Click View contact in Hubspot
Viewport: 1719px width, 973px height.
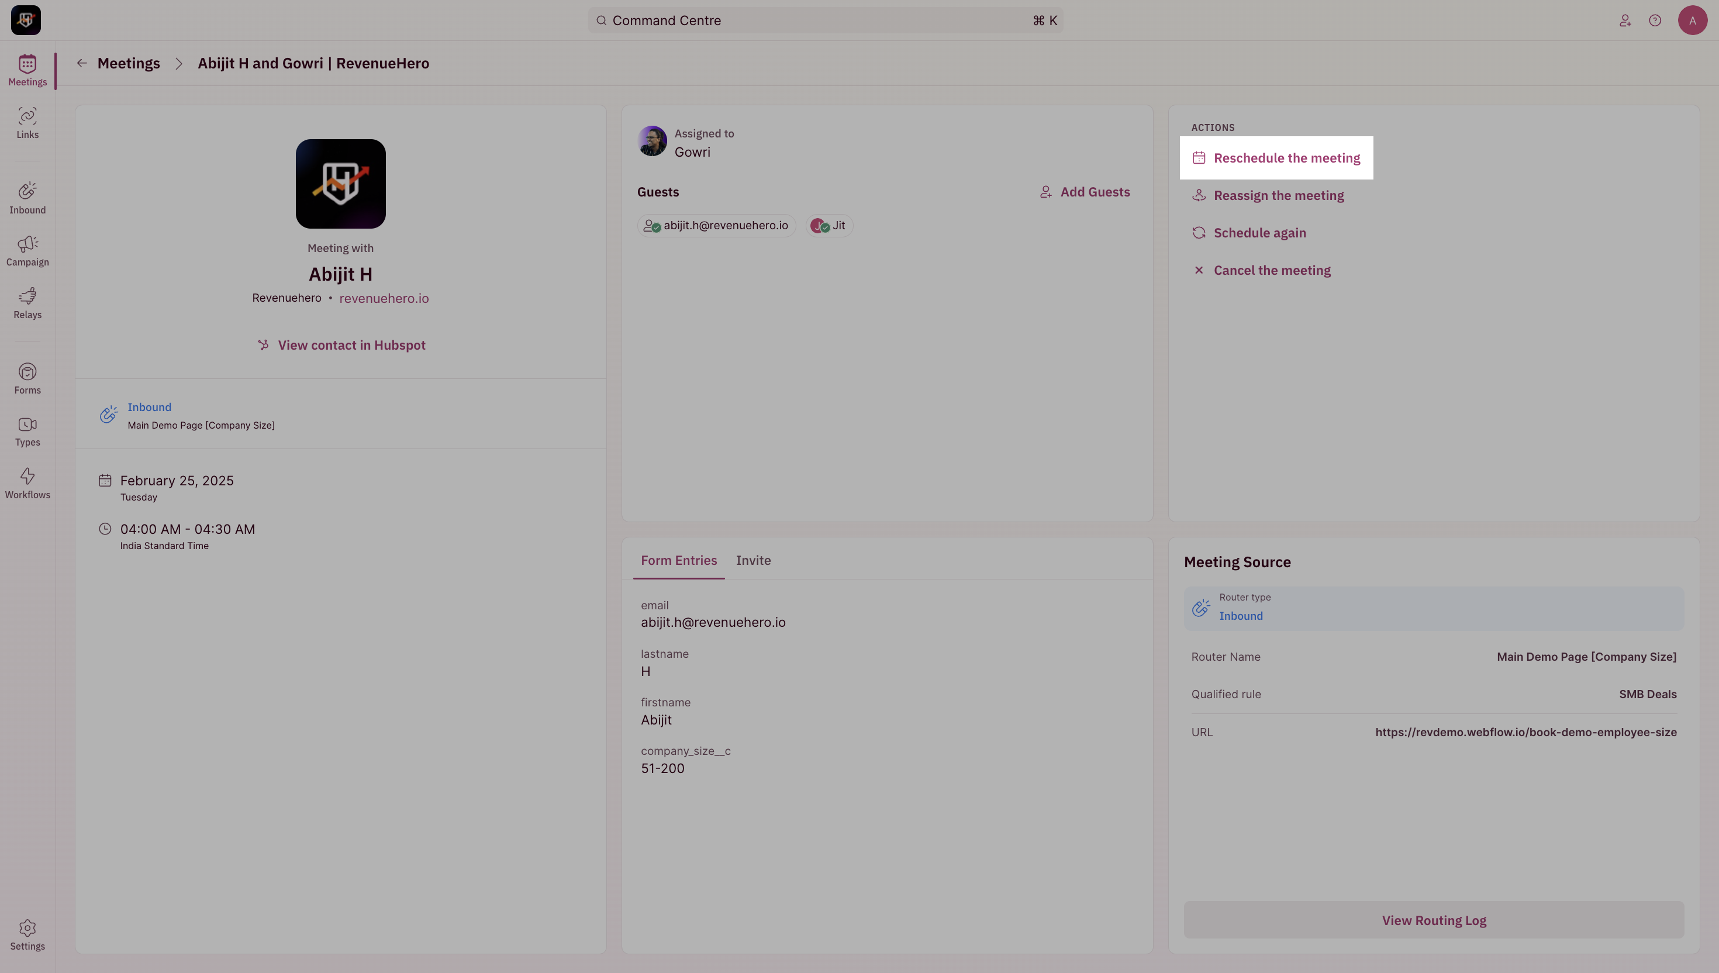351,346
